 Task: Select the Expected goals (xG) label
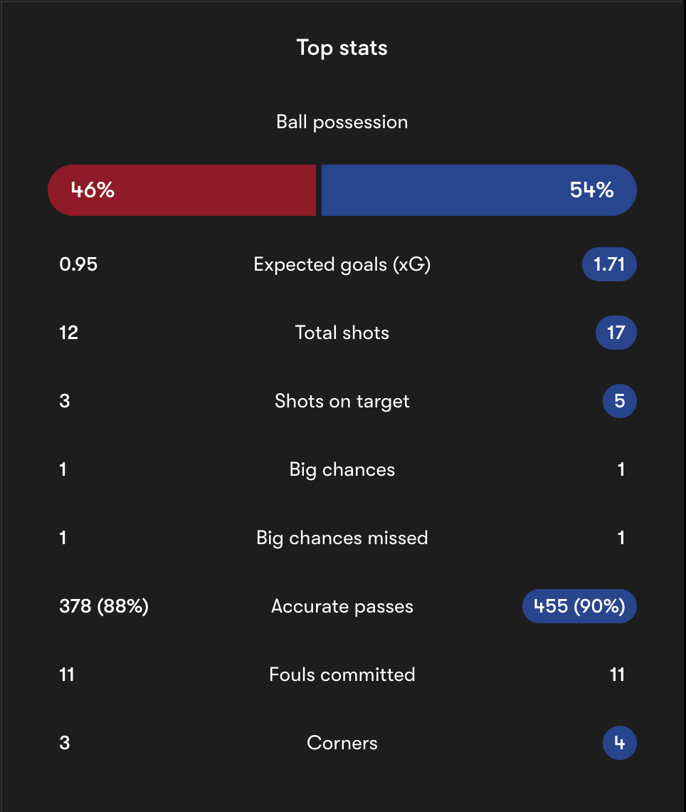tap(342, 265)
